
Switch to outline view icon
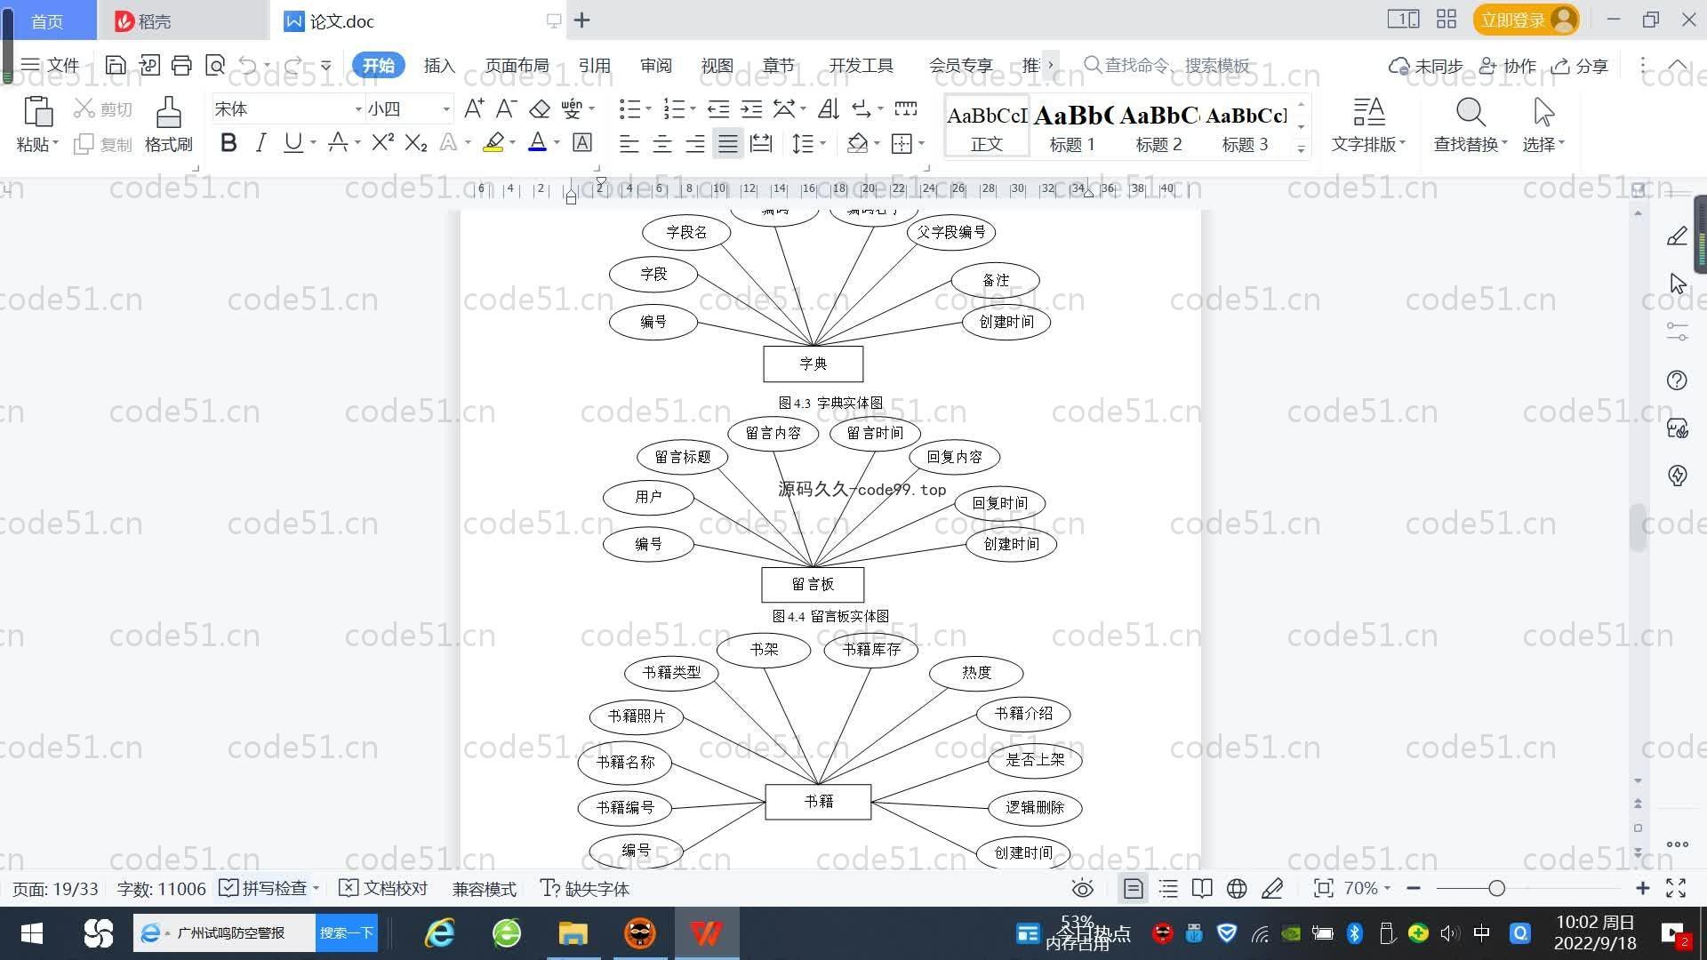1168,888
